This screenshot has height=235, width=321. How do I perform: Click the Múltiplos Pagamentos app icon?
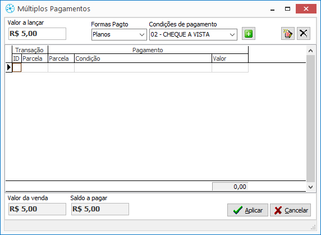pos(10,8)
